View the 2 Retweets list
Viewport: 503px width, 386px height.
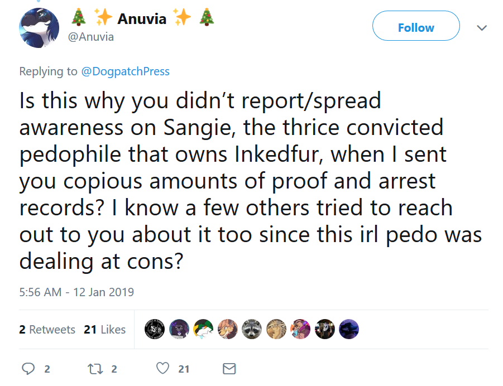point(47,330)
